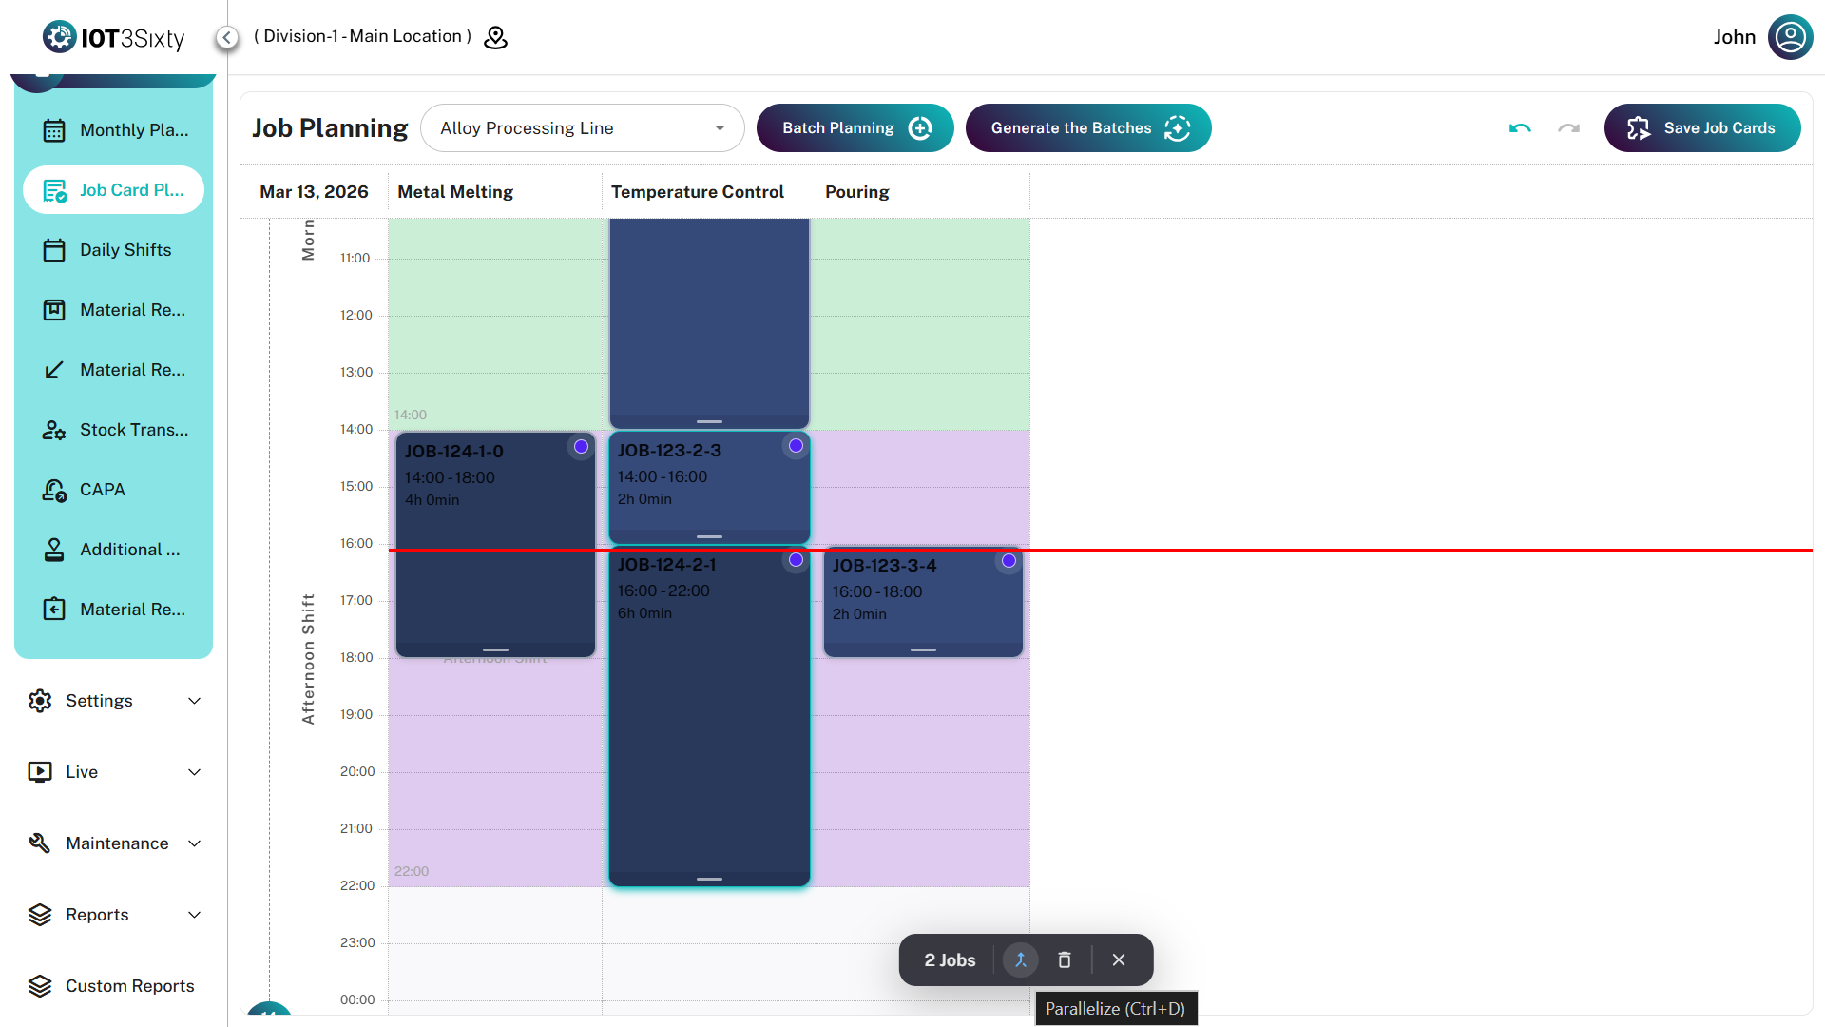The image size is (1825, 1027).
Task: Expand the Settings menu section
Action: pos(114,701)
